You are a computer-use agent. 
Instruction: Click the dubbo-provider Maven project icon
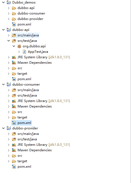pos(9,128)
